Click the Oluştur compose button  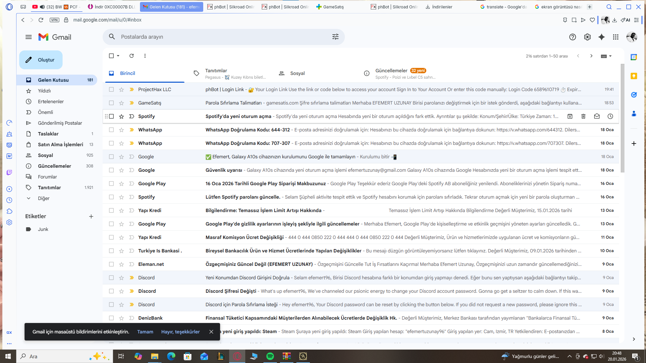tap(41, 60)
